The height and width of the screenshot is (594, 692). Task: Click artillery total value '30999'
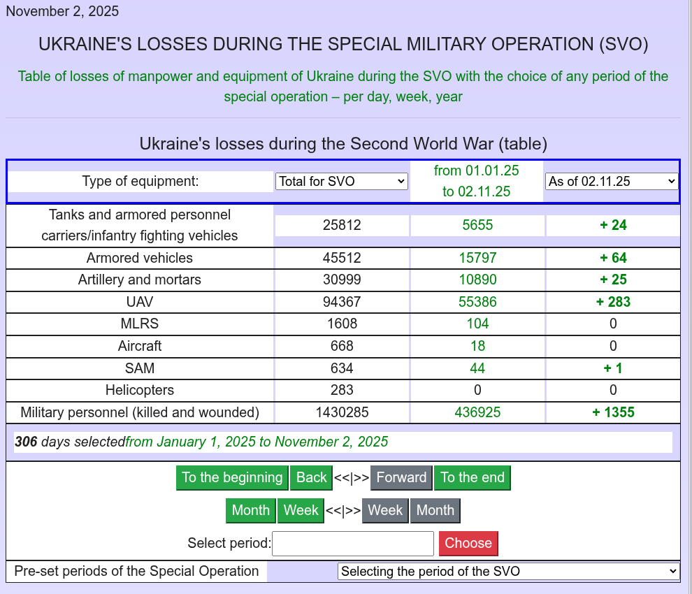click(x=342, y=280)
